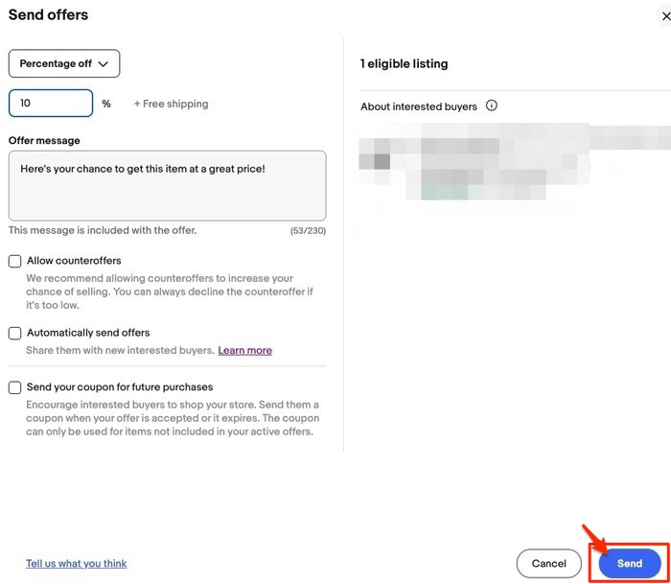Click the + Free shipping text

(x=171, y=104)
